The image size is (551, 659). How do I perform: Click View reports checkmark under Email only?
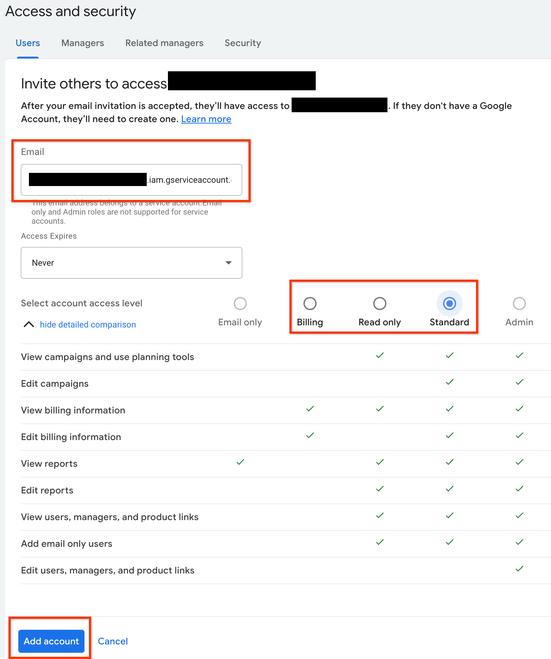tap(240, 462)
